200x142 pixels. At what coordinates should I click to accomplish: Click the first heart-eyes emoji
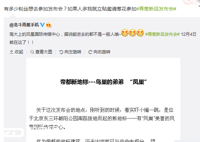[125, 33]
